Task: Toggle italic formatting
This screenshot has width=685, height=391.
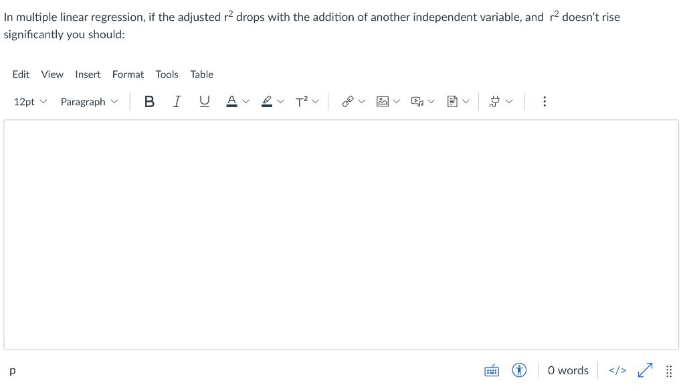Action: pyautogui.click(x=177, y=101)
